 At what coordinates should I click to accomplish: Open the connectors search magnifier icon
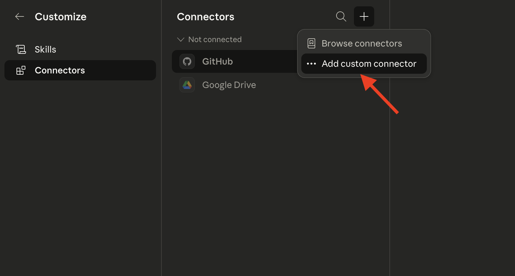coord(341,16)
